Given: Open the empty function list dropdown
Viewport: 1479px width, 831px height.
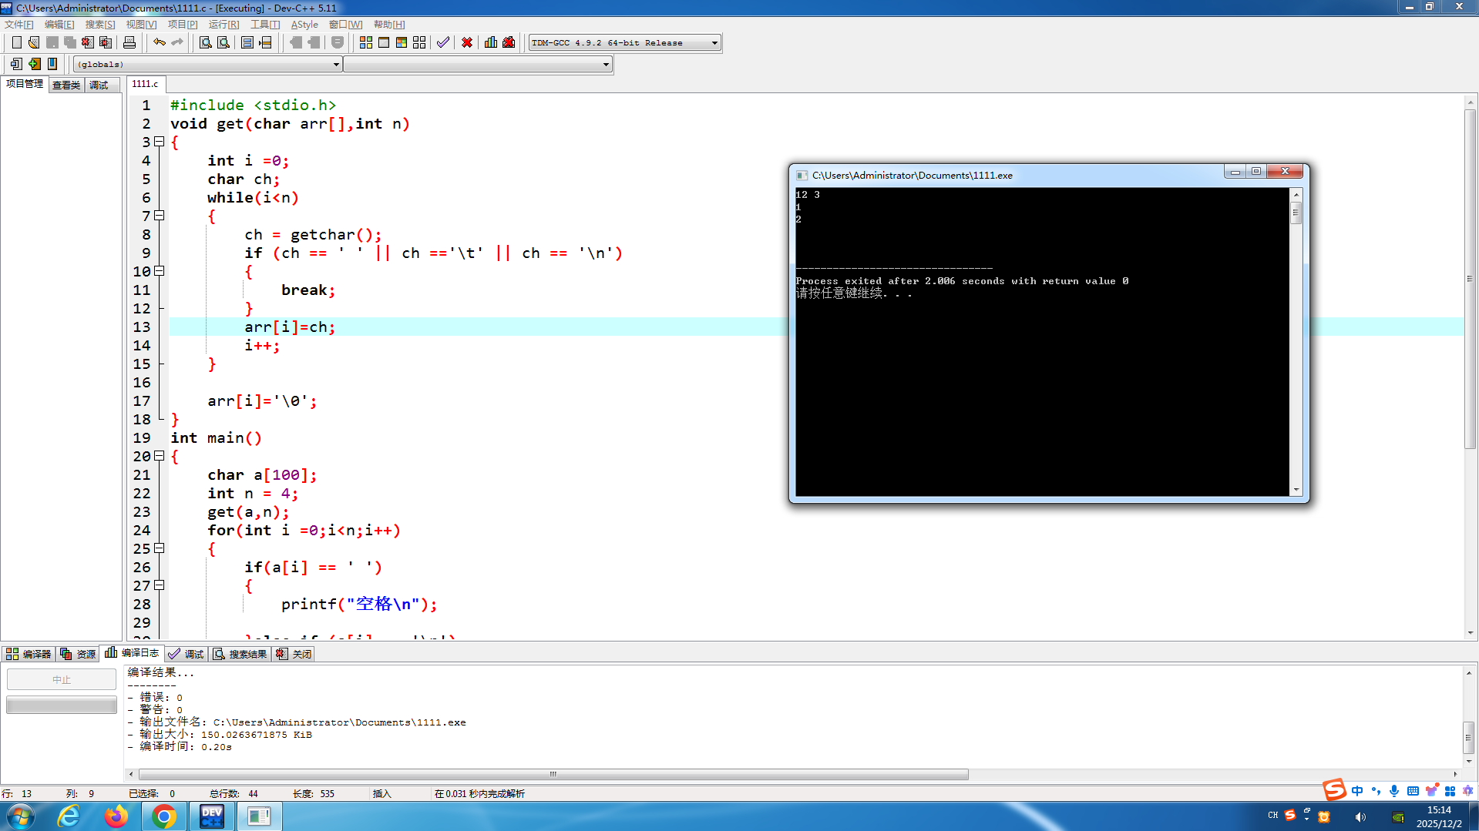Looking at the screenshot, I should tap(478, 64).
